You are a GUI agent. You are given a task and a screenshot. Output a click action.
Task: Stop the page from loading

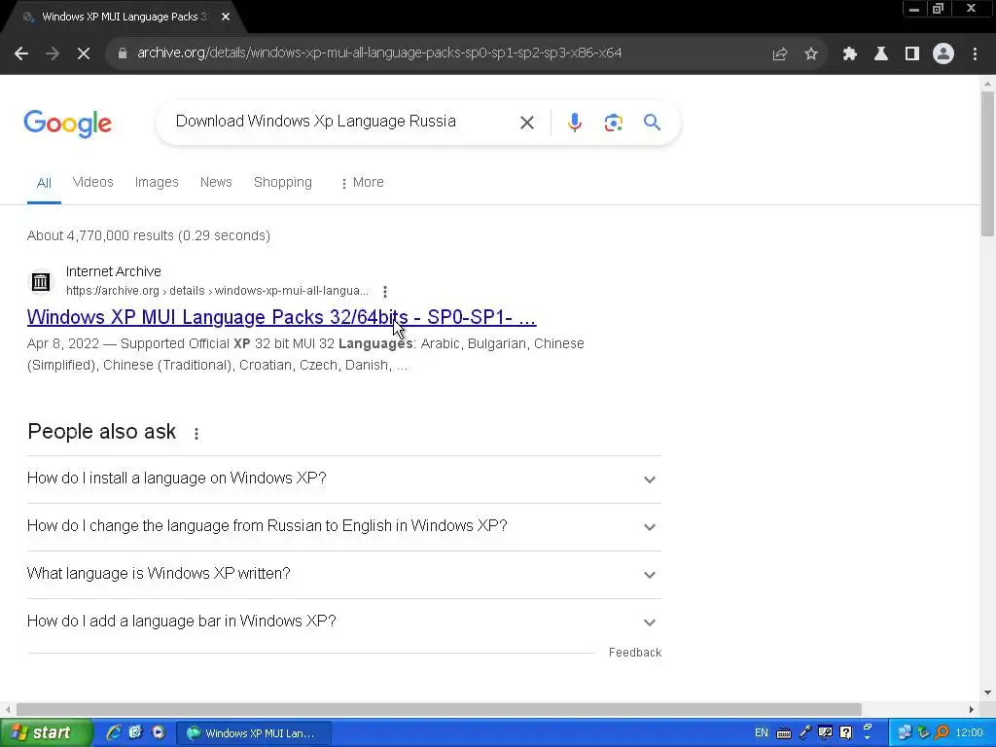coord(84,53)
